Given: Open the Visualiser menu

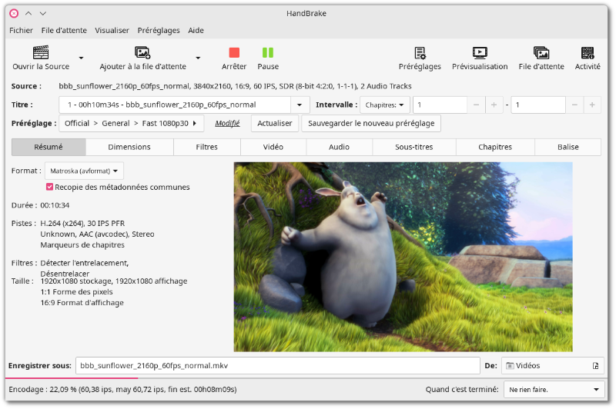Looking at the screenshot, I should click(x=112, y=30).
